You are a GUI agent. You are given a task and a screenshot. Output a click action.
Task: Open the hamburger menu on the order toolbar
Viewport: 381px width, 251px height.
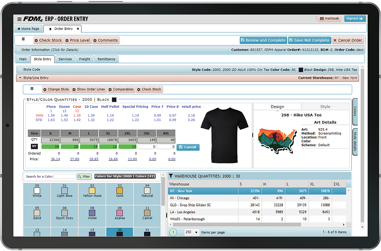click(x=23, y=40)
